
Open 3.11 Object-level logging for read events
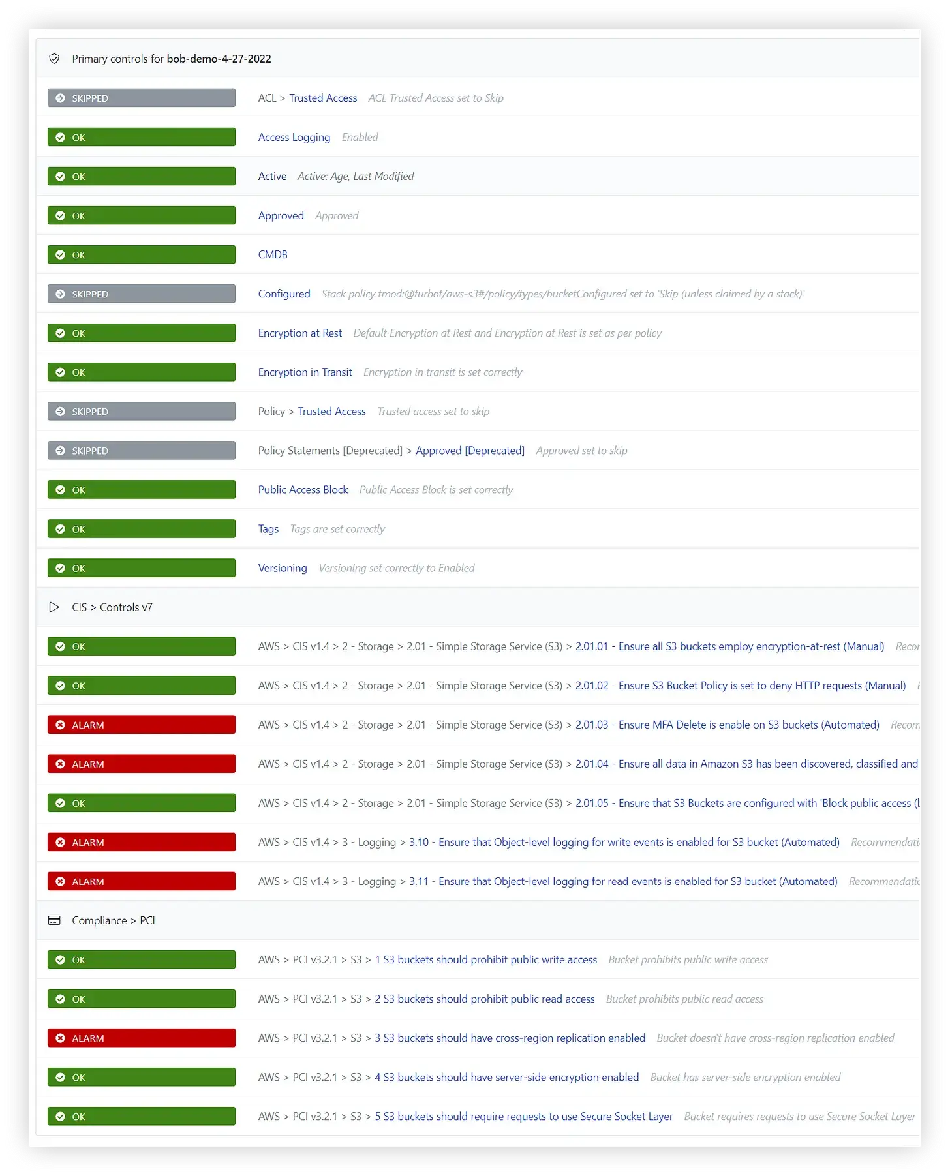pos(623,881)
